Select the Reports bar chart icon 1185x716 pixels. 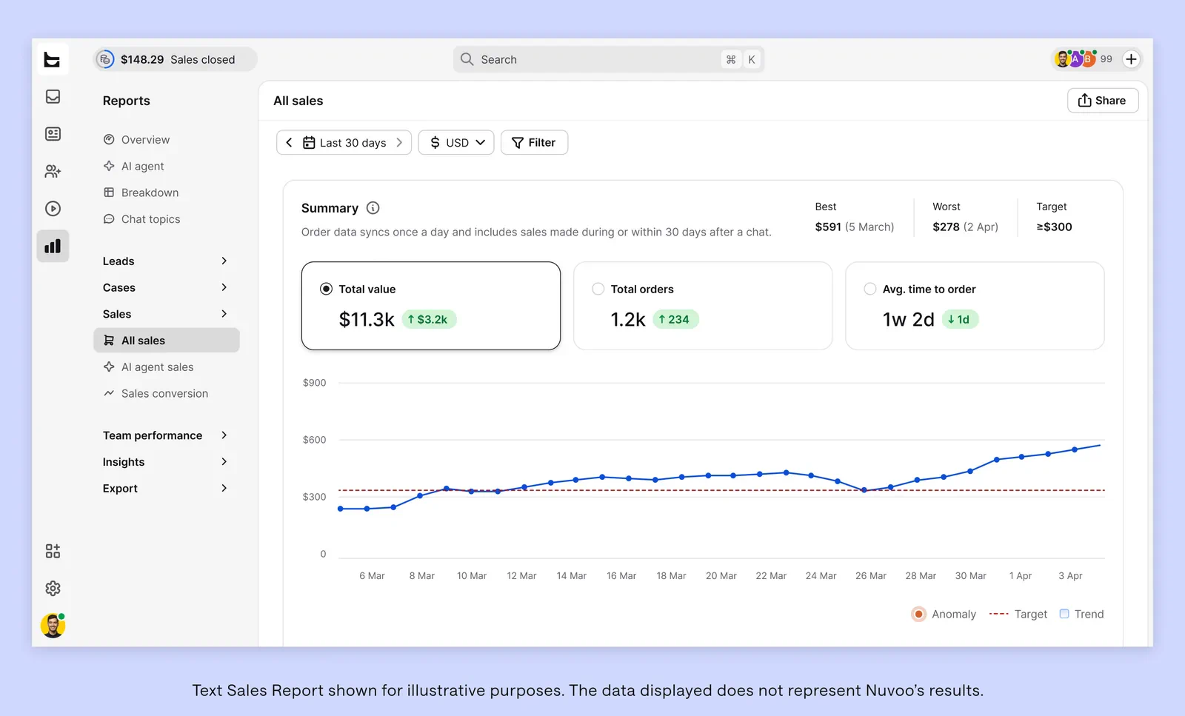pyautogui.click(x=53, y=246)
